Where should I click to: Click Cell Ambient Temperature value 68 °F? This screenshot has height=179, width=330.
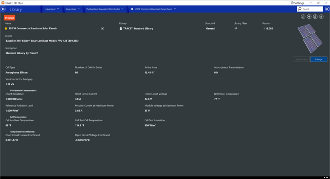[x=8, y=125]
